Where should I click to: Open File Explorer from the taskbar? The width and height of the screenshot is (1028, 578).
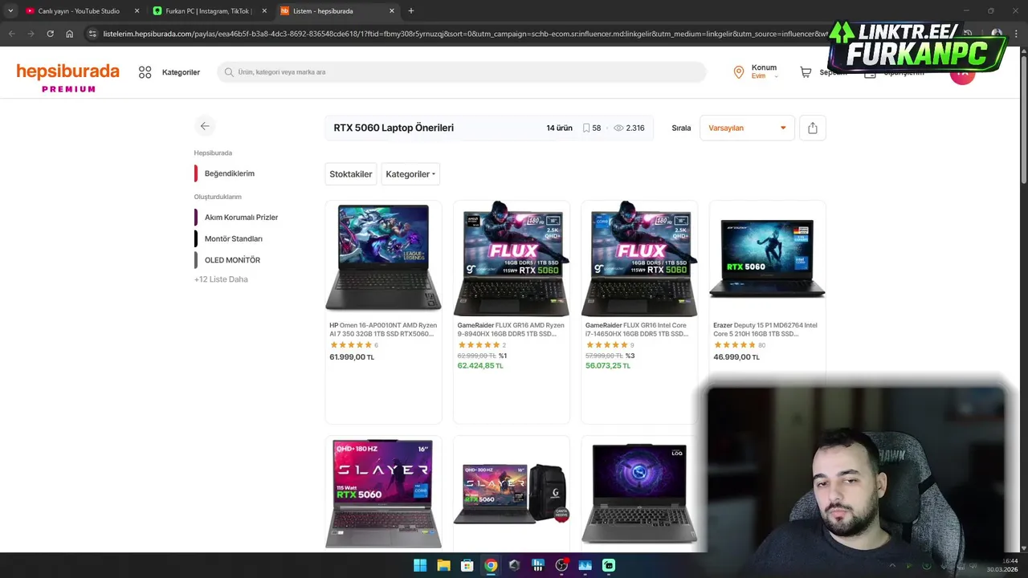click(x=443, y=565)
